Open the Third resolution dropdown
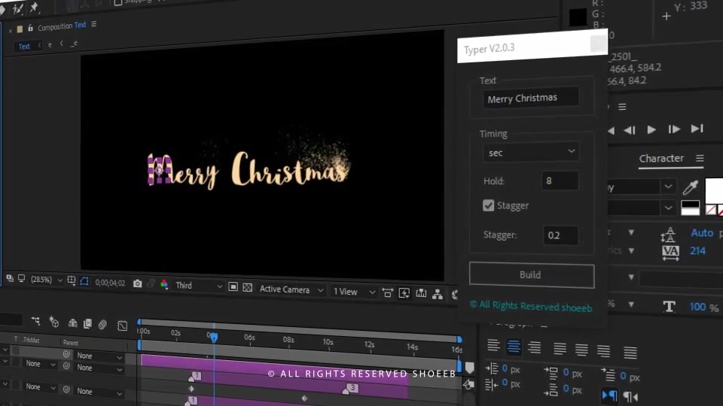The image size is (723, 406). (x=198, y=286)
